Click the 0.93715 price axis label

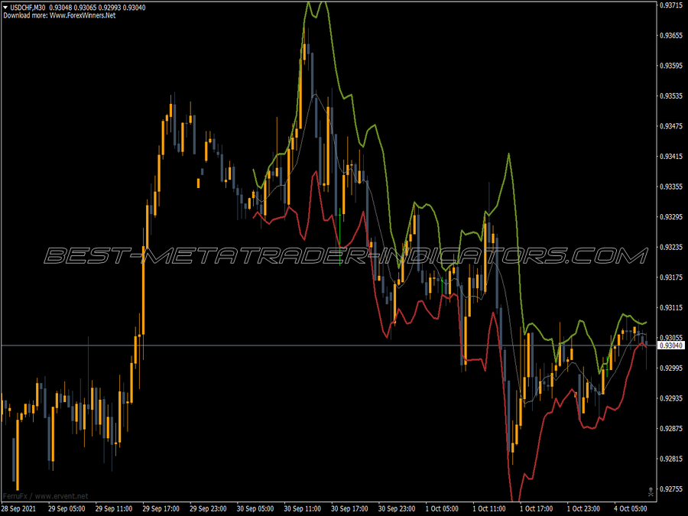tap(671, 5)
